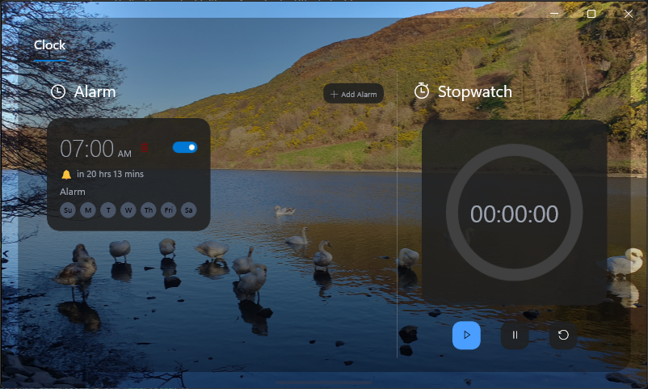Click the 00:00:00 stopwatch display

point(514,214)
